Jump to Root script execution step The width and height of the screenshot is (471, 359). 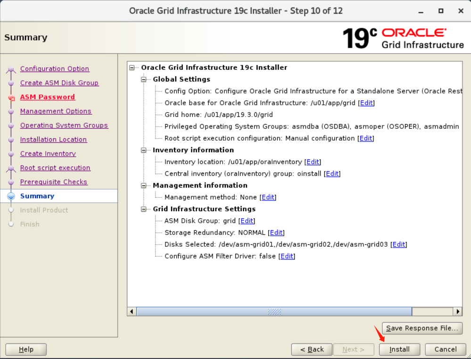pyautogui.click(x=55, y=168)
